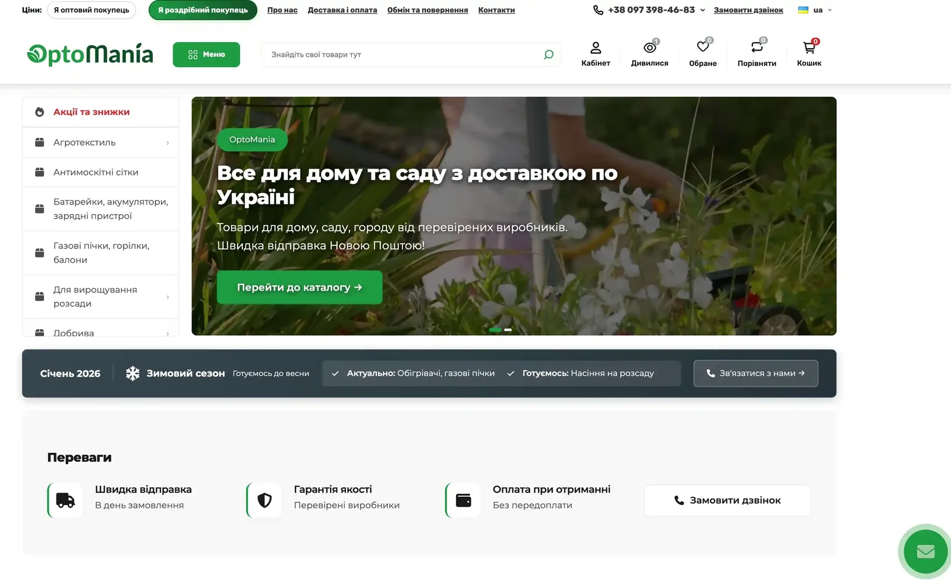
Task: Click the box icon beside Антимоскітні сітки
Action: [40, 172]
